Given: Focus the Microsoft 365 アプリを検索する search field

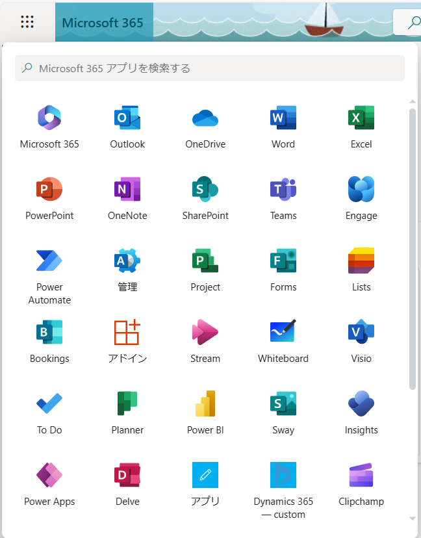Looking at the screenshot, I should tap(210, 68).
